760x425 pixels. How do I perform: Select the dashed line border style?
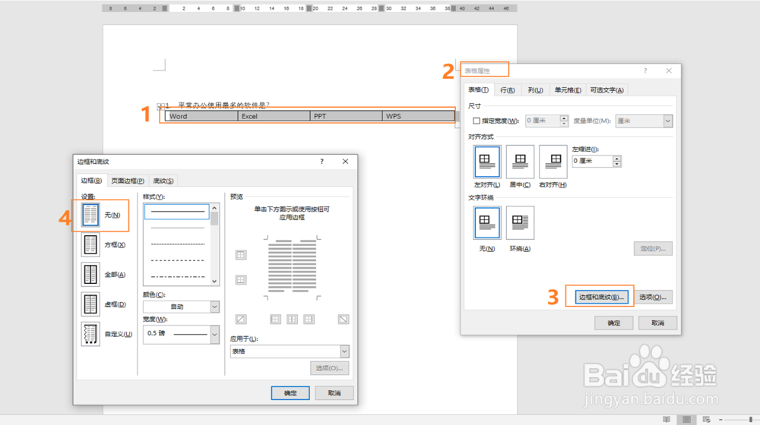click(x=177, y=260)
